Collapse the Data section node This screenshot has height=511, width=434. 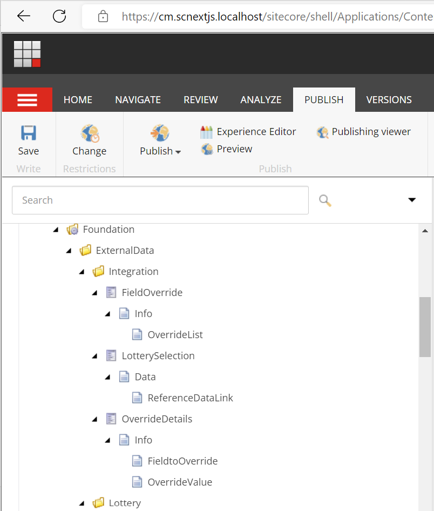point(108,378)
